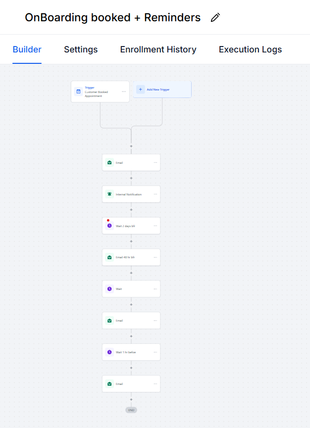The width and height of the screenshot is (310, 428).
Task: Switch to the Settings tab
Action: [81, 49]
